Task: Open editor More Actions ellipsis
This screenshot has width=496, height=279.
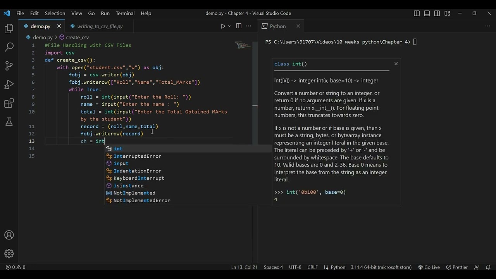Action: tap(249, 26)
